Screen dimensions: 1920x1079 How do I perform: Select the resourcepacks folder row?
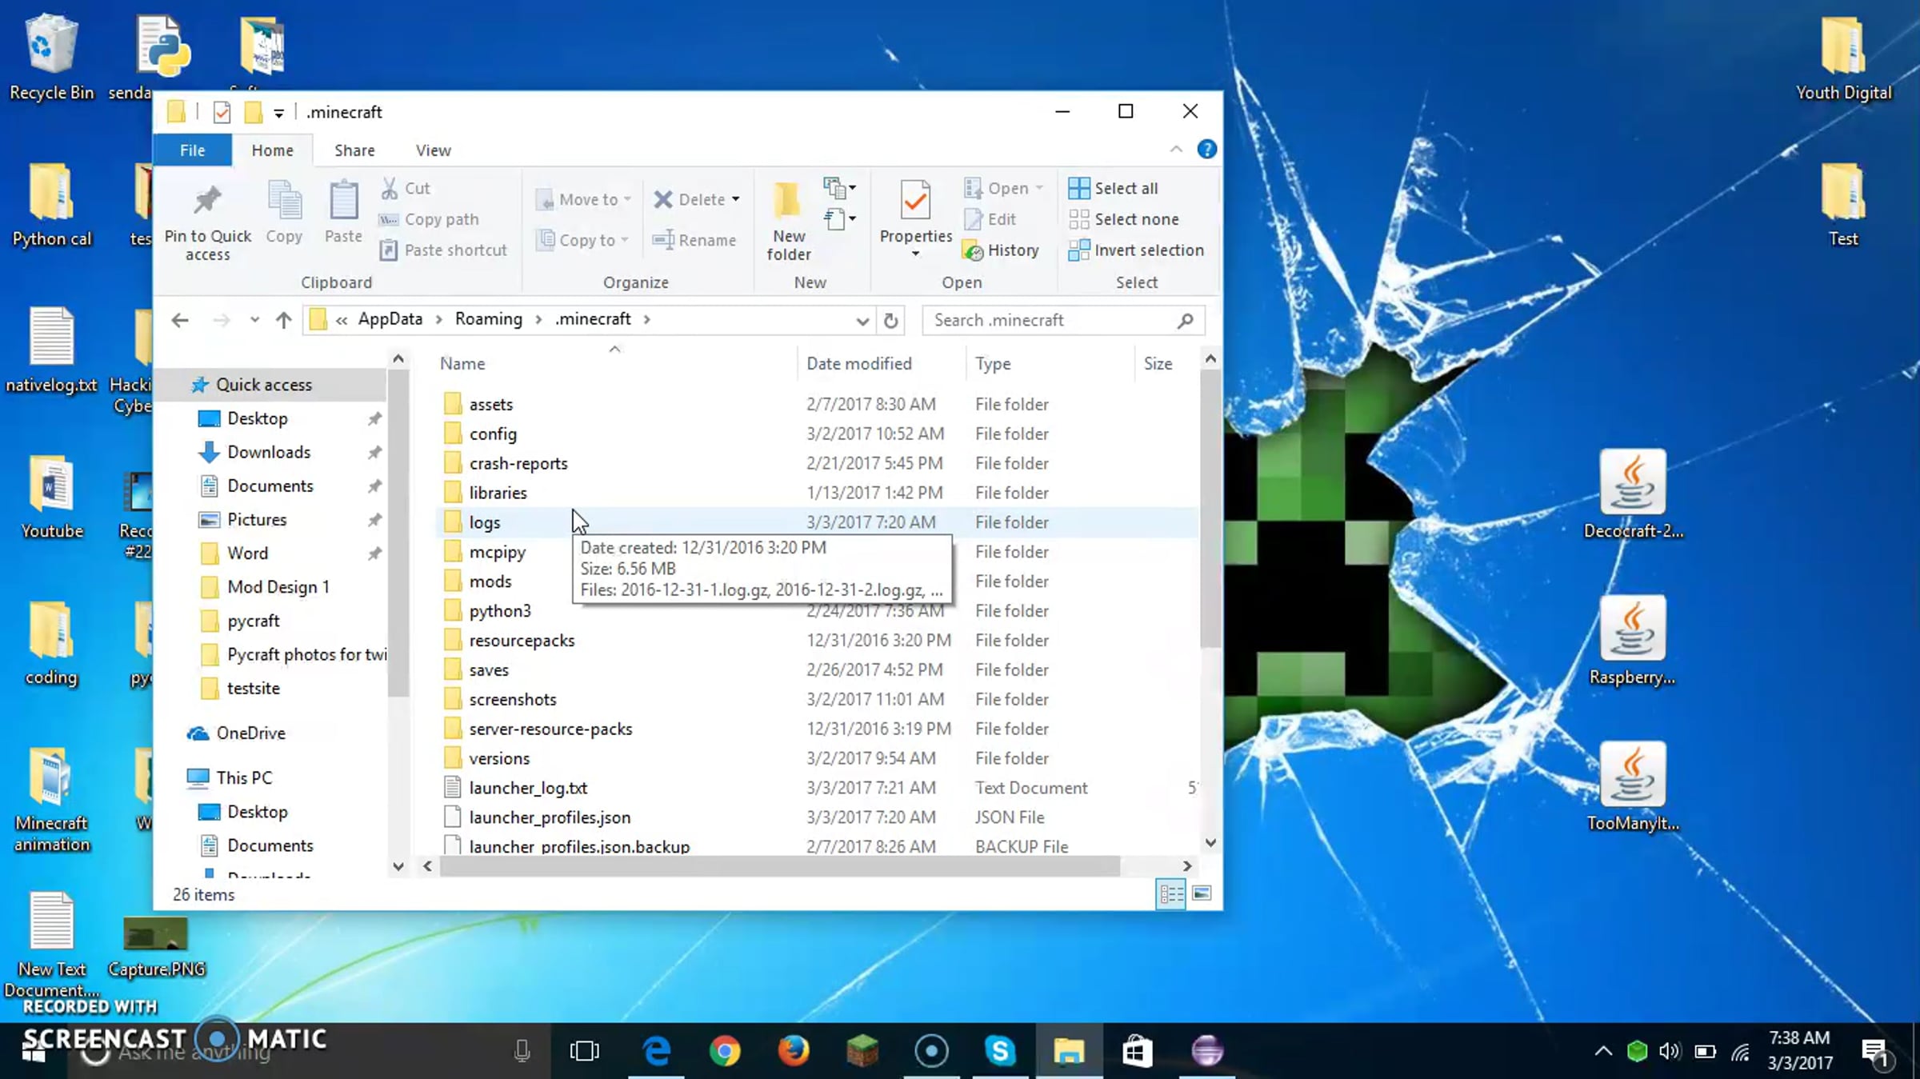pyautogui.click(x=818, y=641)
